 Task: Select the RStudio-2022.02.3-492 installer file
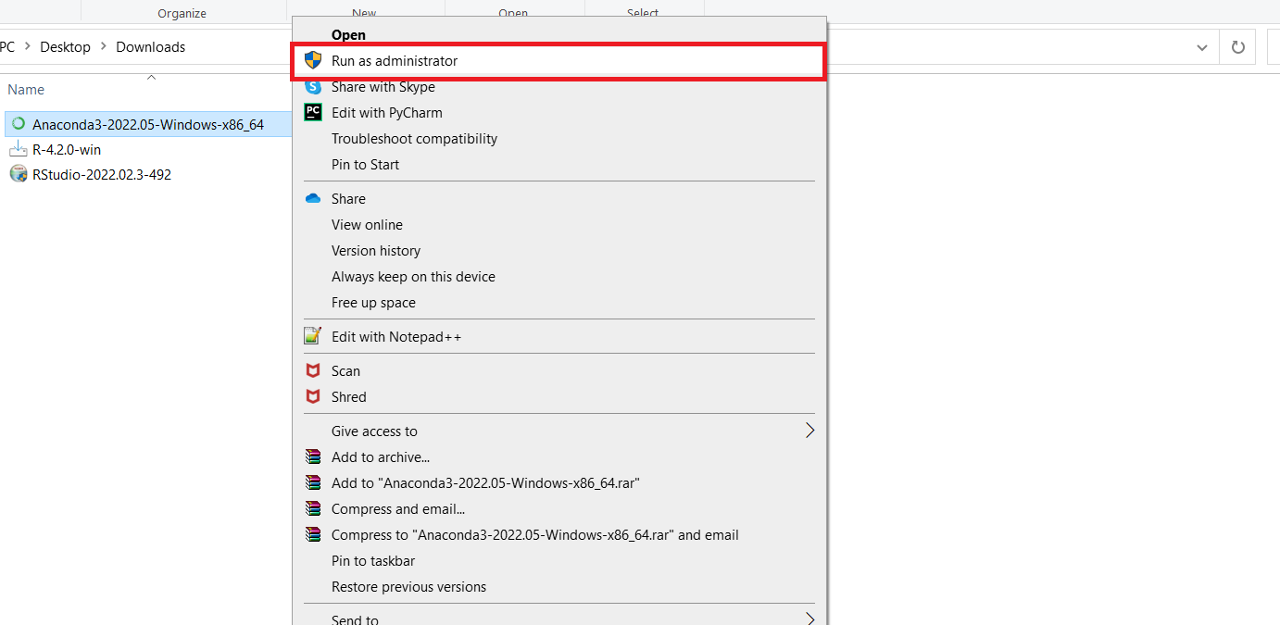[101, 175]
